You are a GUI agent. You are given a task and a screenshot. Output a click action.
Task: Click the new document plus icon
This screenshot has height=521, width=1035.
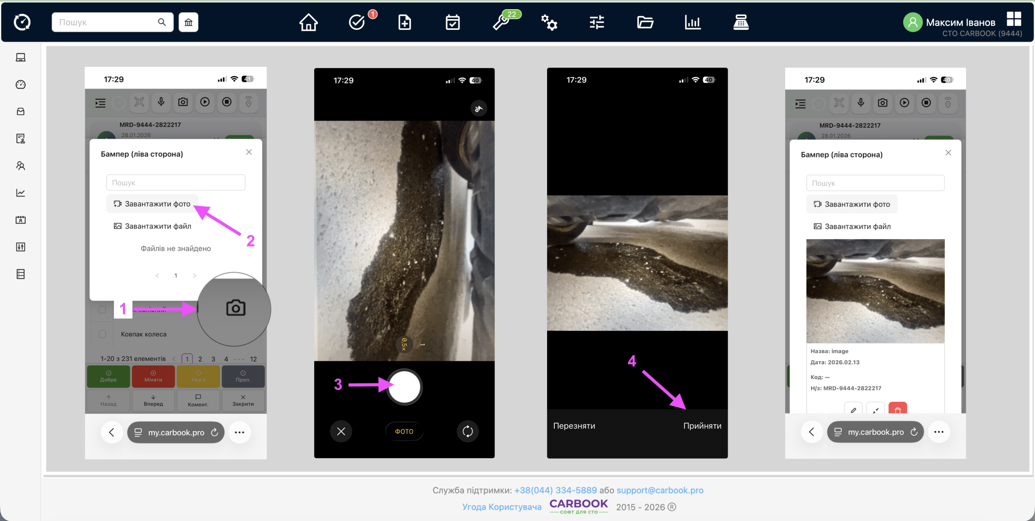click(x=405, y=22)
